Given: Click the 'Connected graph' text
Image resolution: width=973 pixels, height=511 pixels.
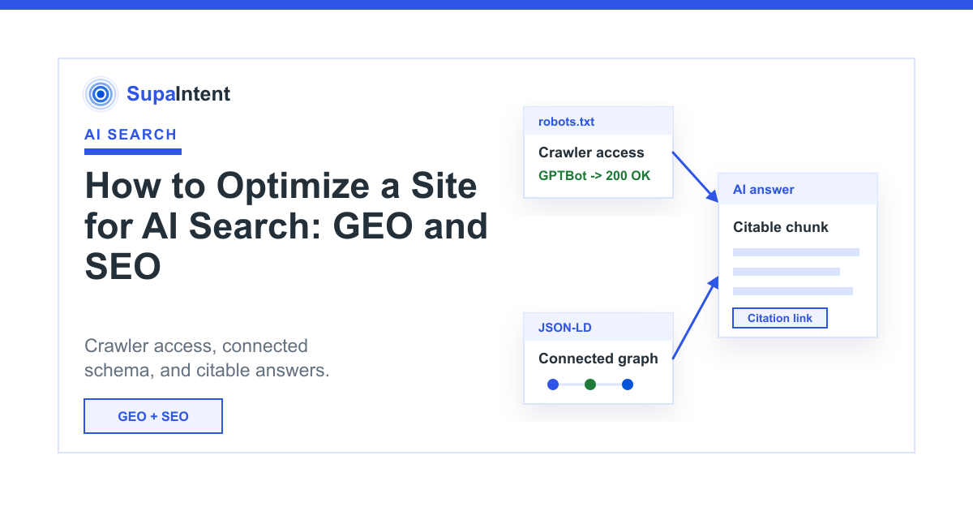Looking at the screenshot, I should [x=598, y=359].
